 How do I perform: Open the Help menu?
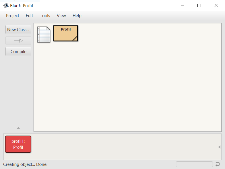[x=77, y=15]
